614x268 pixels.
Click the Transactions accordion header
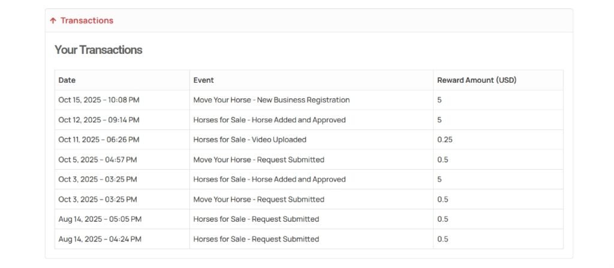(86, 20)
